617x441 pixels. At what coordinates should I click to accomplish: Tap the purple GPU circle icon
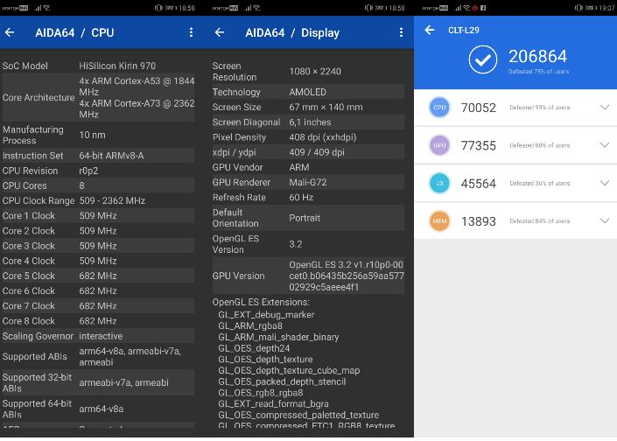[439, 145]
